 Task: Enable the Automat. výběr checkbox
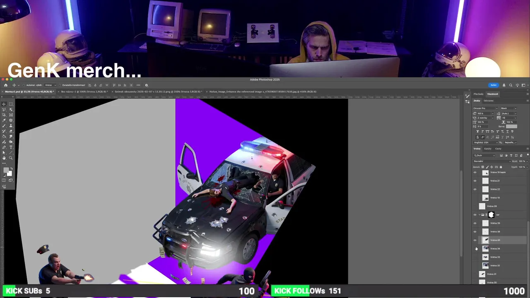23,85
